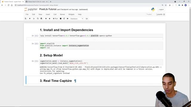Image resolution: width=191 pixels, height=107 pixels.
Task: Reload the page with the refresh icon
Action: (9, 5)
